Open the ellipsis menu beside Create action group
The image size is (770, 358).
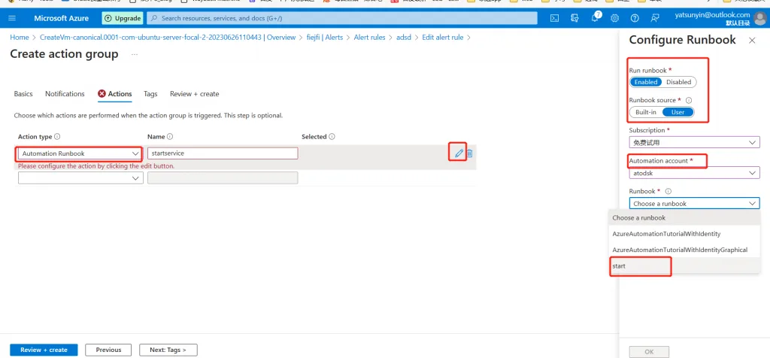point(135,54)
